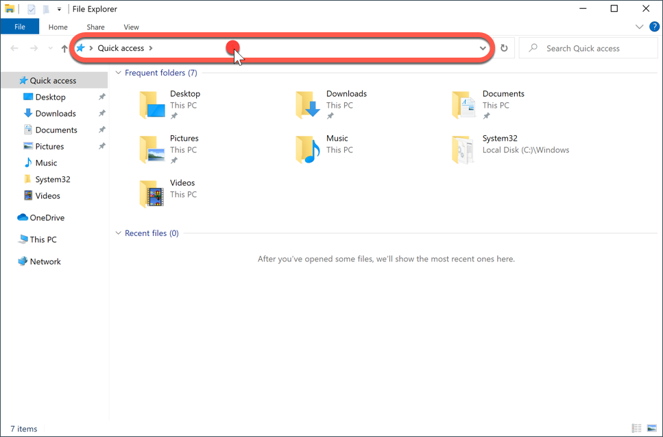The width and height of the screenshot is (663, 437).
Task: Open the Share ribbon tab
Action: point(95,27)
